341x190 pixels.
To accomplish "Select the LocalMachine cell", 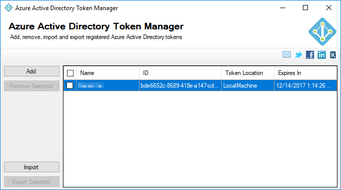I will point(248,86).
